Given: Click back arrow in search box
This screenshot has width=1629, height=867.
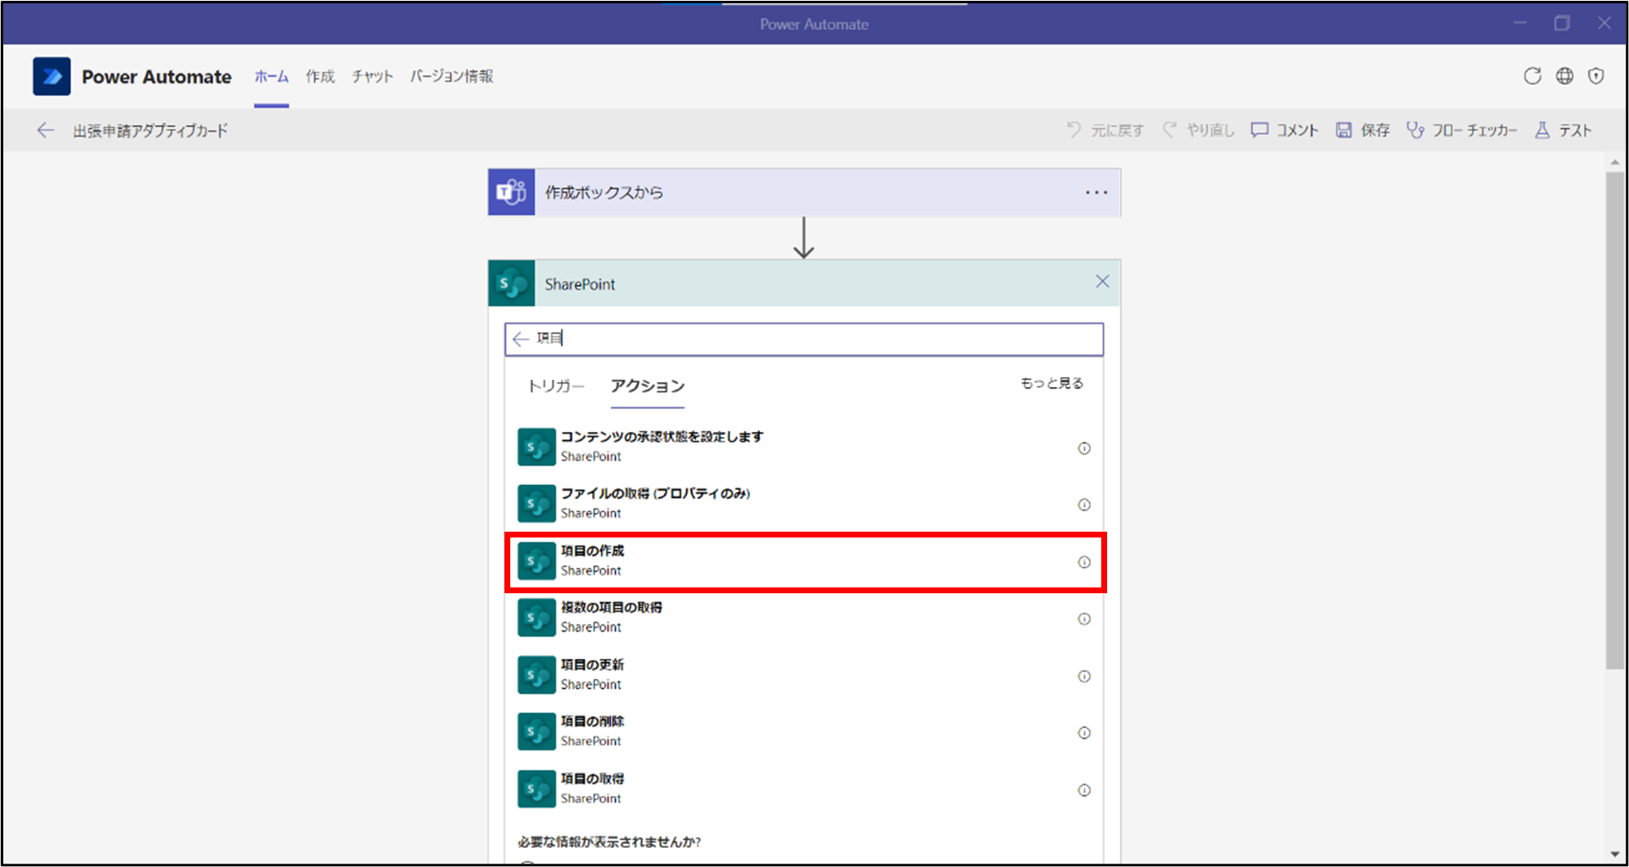Looking at the screenshot, I should click(x=521, y=339).
